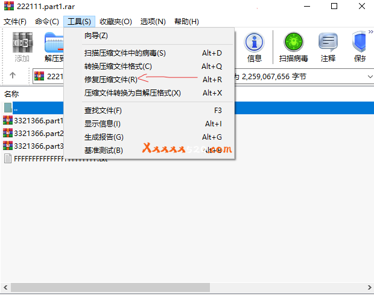Click the Add (添加) toolbar icon
Image resolution: width=374 pixels, height=295 pixels.
coord(22,42)
